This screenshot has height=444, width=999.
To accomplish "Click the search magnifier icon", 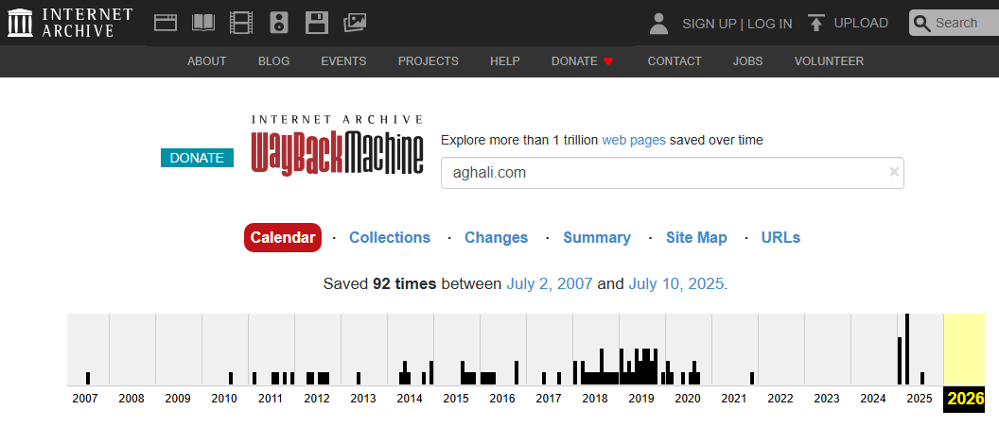I will point(922,24).
